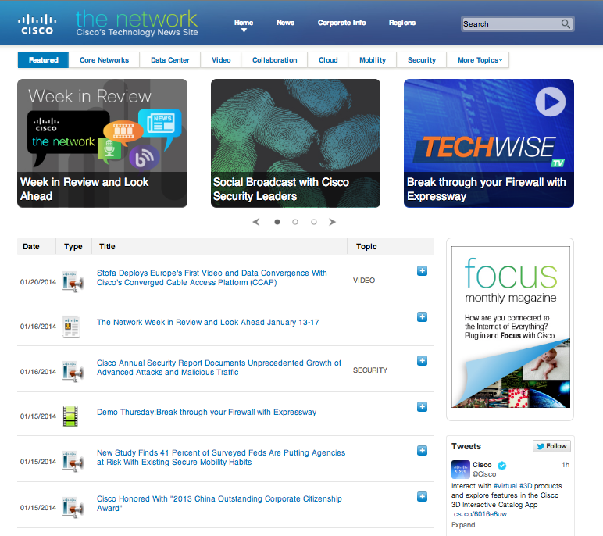
Task: Click the #virtual hashtag in tweet
Action: (505, 485)
